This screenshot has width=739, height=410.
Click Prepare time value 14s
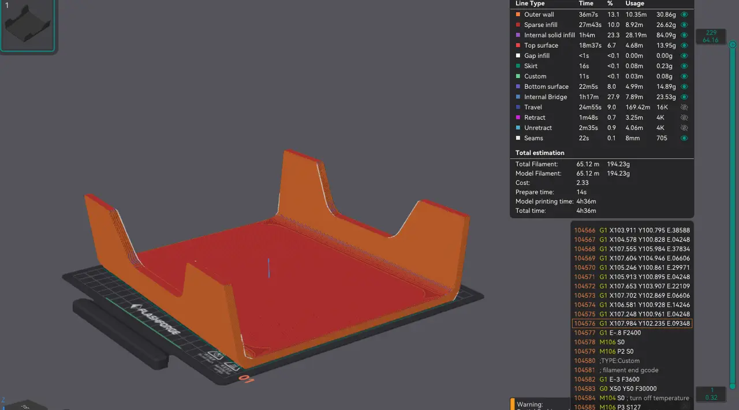[x=581, y=192]
